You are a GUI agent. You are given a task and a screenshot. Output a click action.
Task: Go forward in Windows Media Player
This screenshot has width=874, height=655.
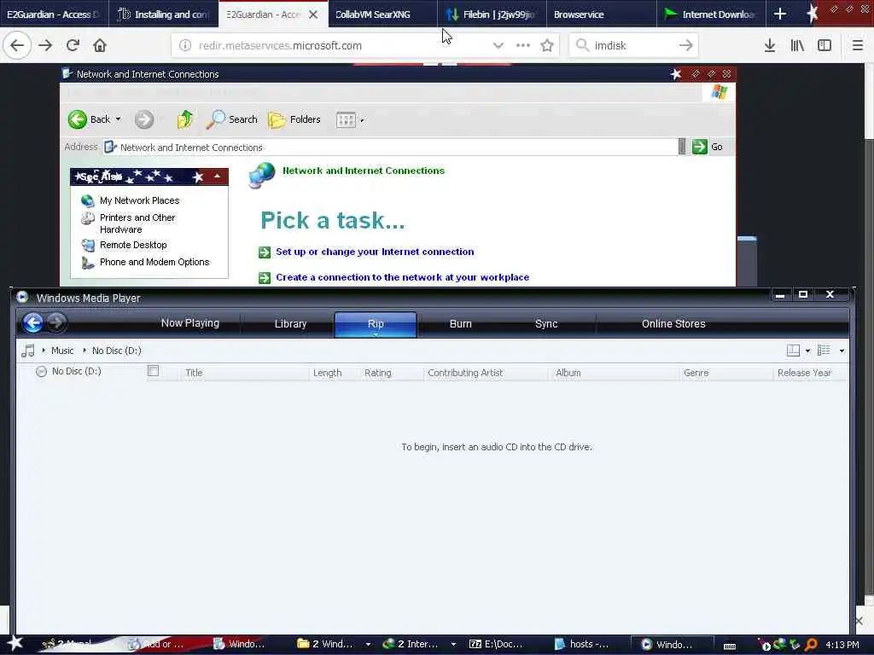pyautogui.click(x=56, y=322)
